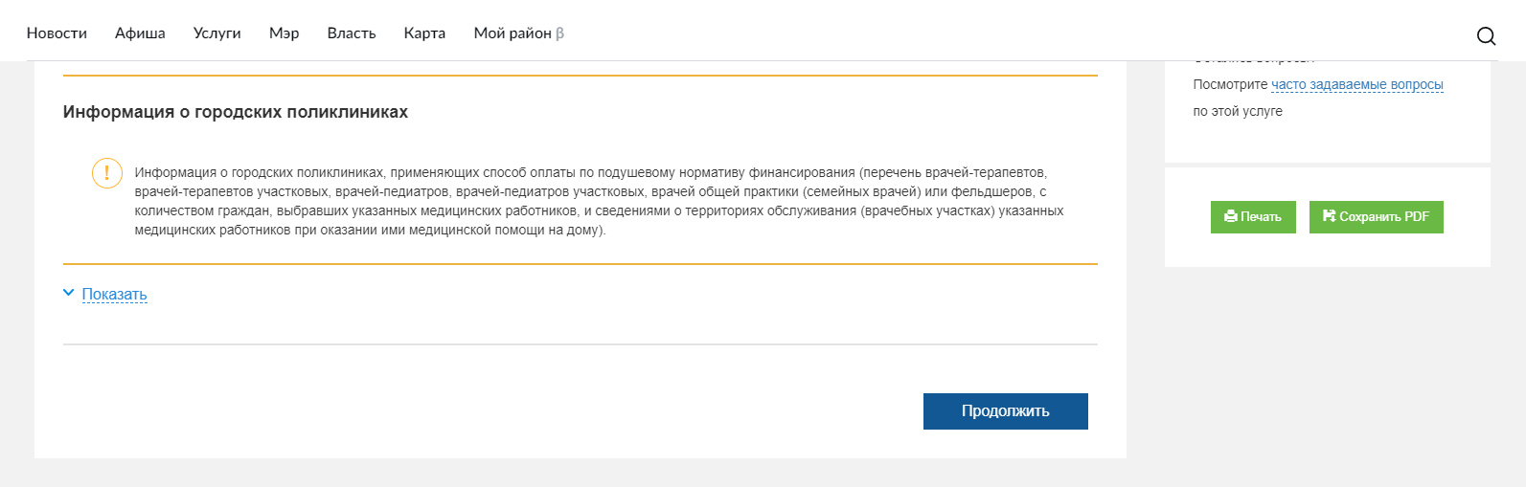Open the Новости menu item
The width and height of the screenshot is (1526, 487).
57,33
